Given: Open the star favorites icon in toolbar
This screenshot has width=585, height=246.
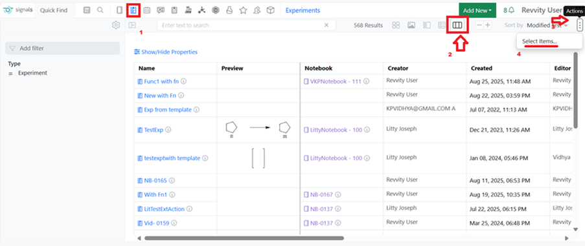Looking at the screenshot, I should (x=243, y=10).
